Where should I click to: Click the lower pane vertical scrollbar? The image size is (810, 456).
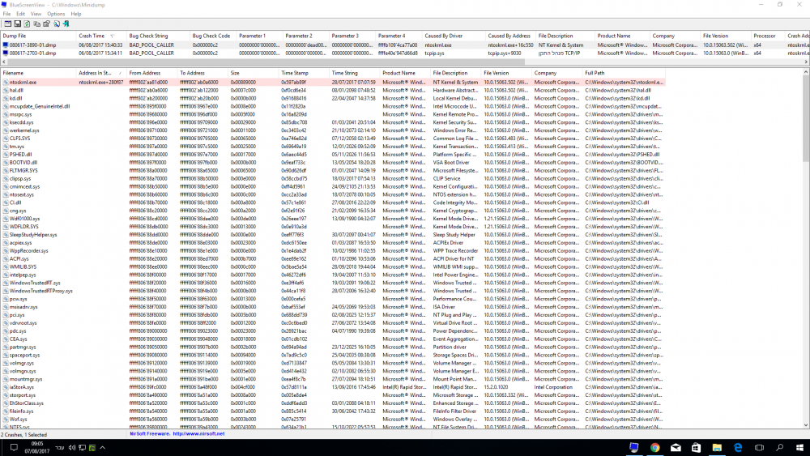click(806, 119)
